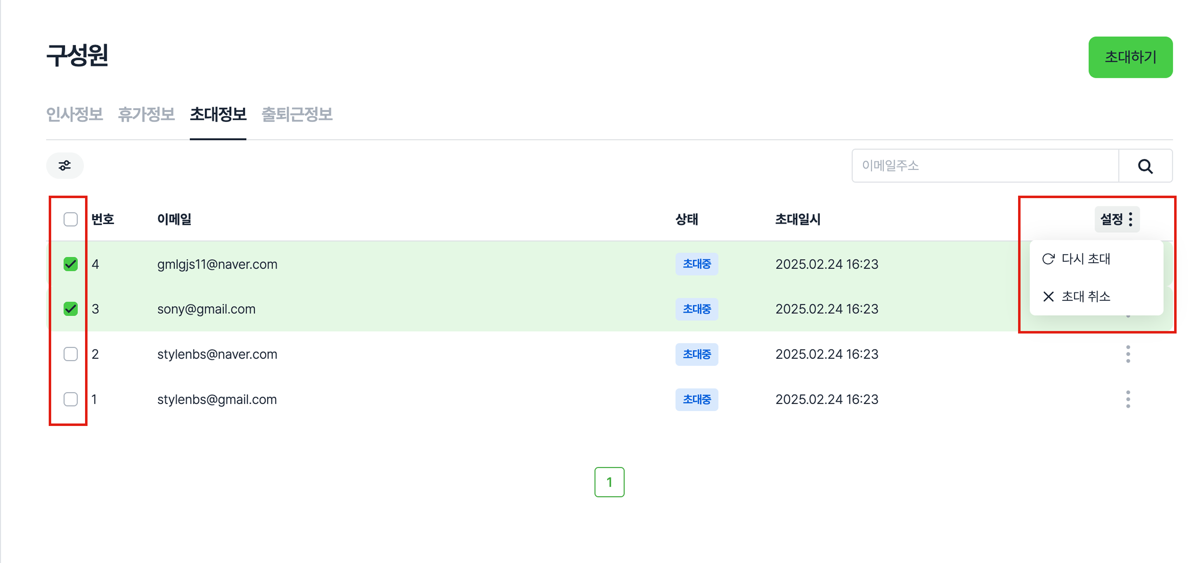Focus the 이메일주소 search field
Viewport: 1189px width, 563px height.
(x=985, y=166)
